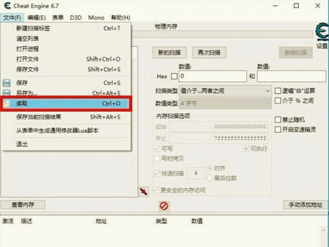Image resolution: width=329 pixels, height=247 pixels.
Task: Click the floppy disk icon beside 保存
Action: 7,83
